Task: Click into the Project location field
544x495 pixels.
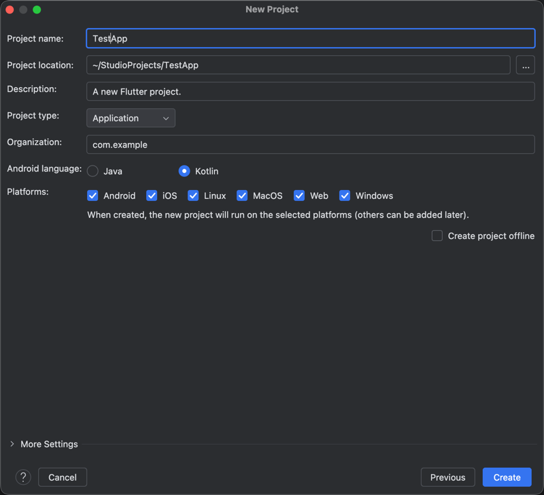Action: [299, 65]
